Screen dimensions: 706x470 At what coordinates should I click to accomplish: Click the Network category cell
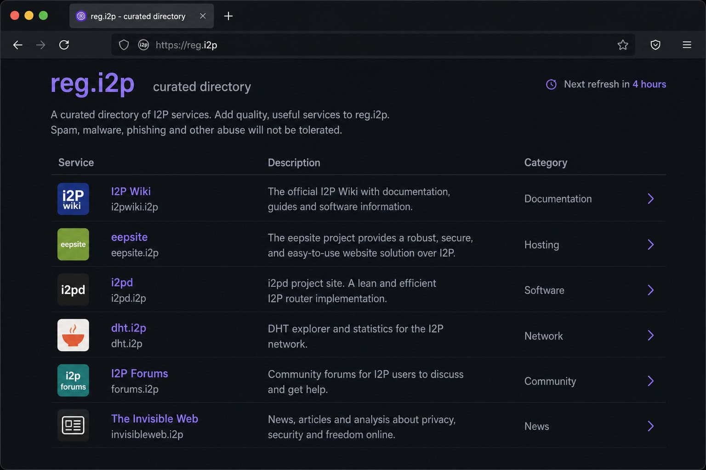click(x=543, y=336)
